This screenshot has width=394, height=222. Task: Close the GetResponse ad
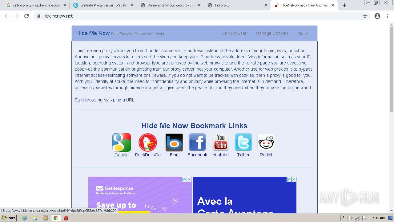tap(189, 179)
